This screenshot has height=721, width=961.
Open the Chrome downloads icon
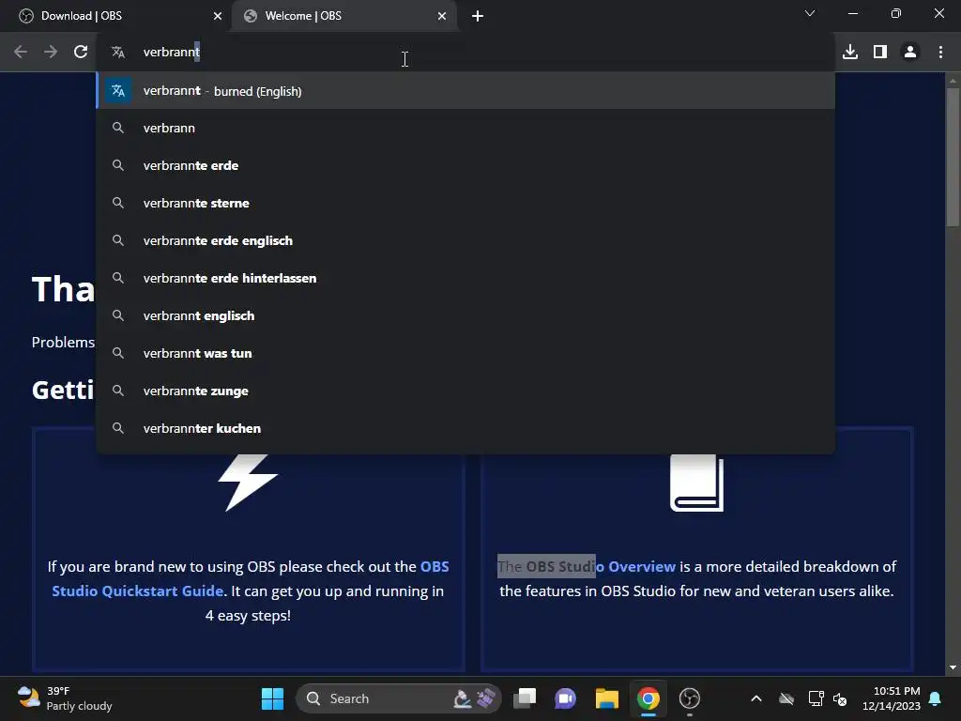(850, 53)
